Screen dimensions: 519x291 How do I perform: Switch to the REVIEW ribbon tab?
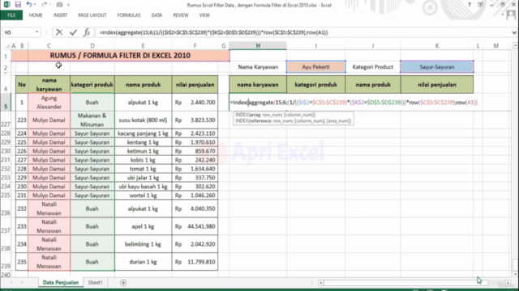[x=181, y=15]
